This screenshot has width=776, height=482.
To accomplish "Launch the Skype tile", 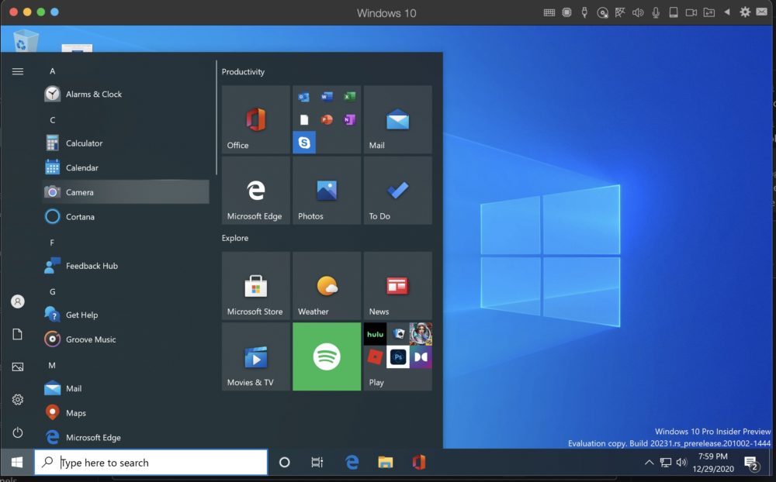I will coord(304,143).
